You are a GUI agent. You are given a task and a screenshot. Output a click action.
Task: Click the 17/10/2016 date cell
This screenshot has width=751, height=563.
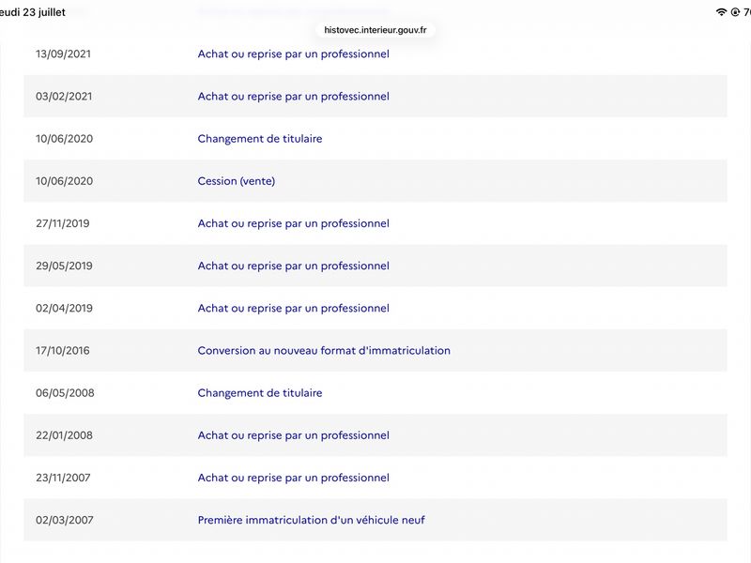(63, 350)
